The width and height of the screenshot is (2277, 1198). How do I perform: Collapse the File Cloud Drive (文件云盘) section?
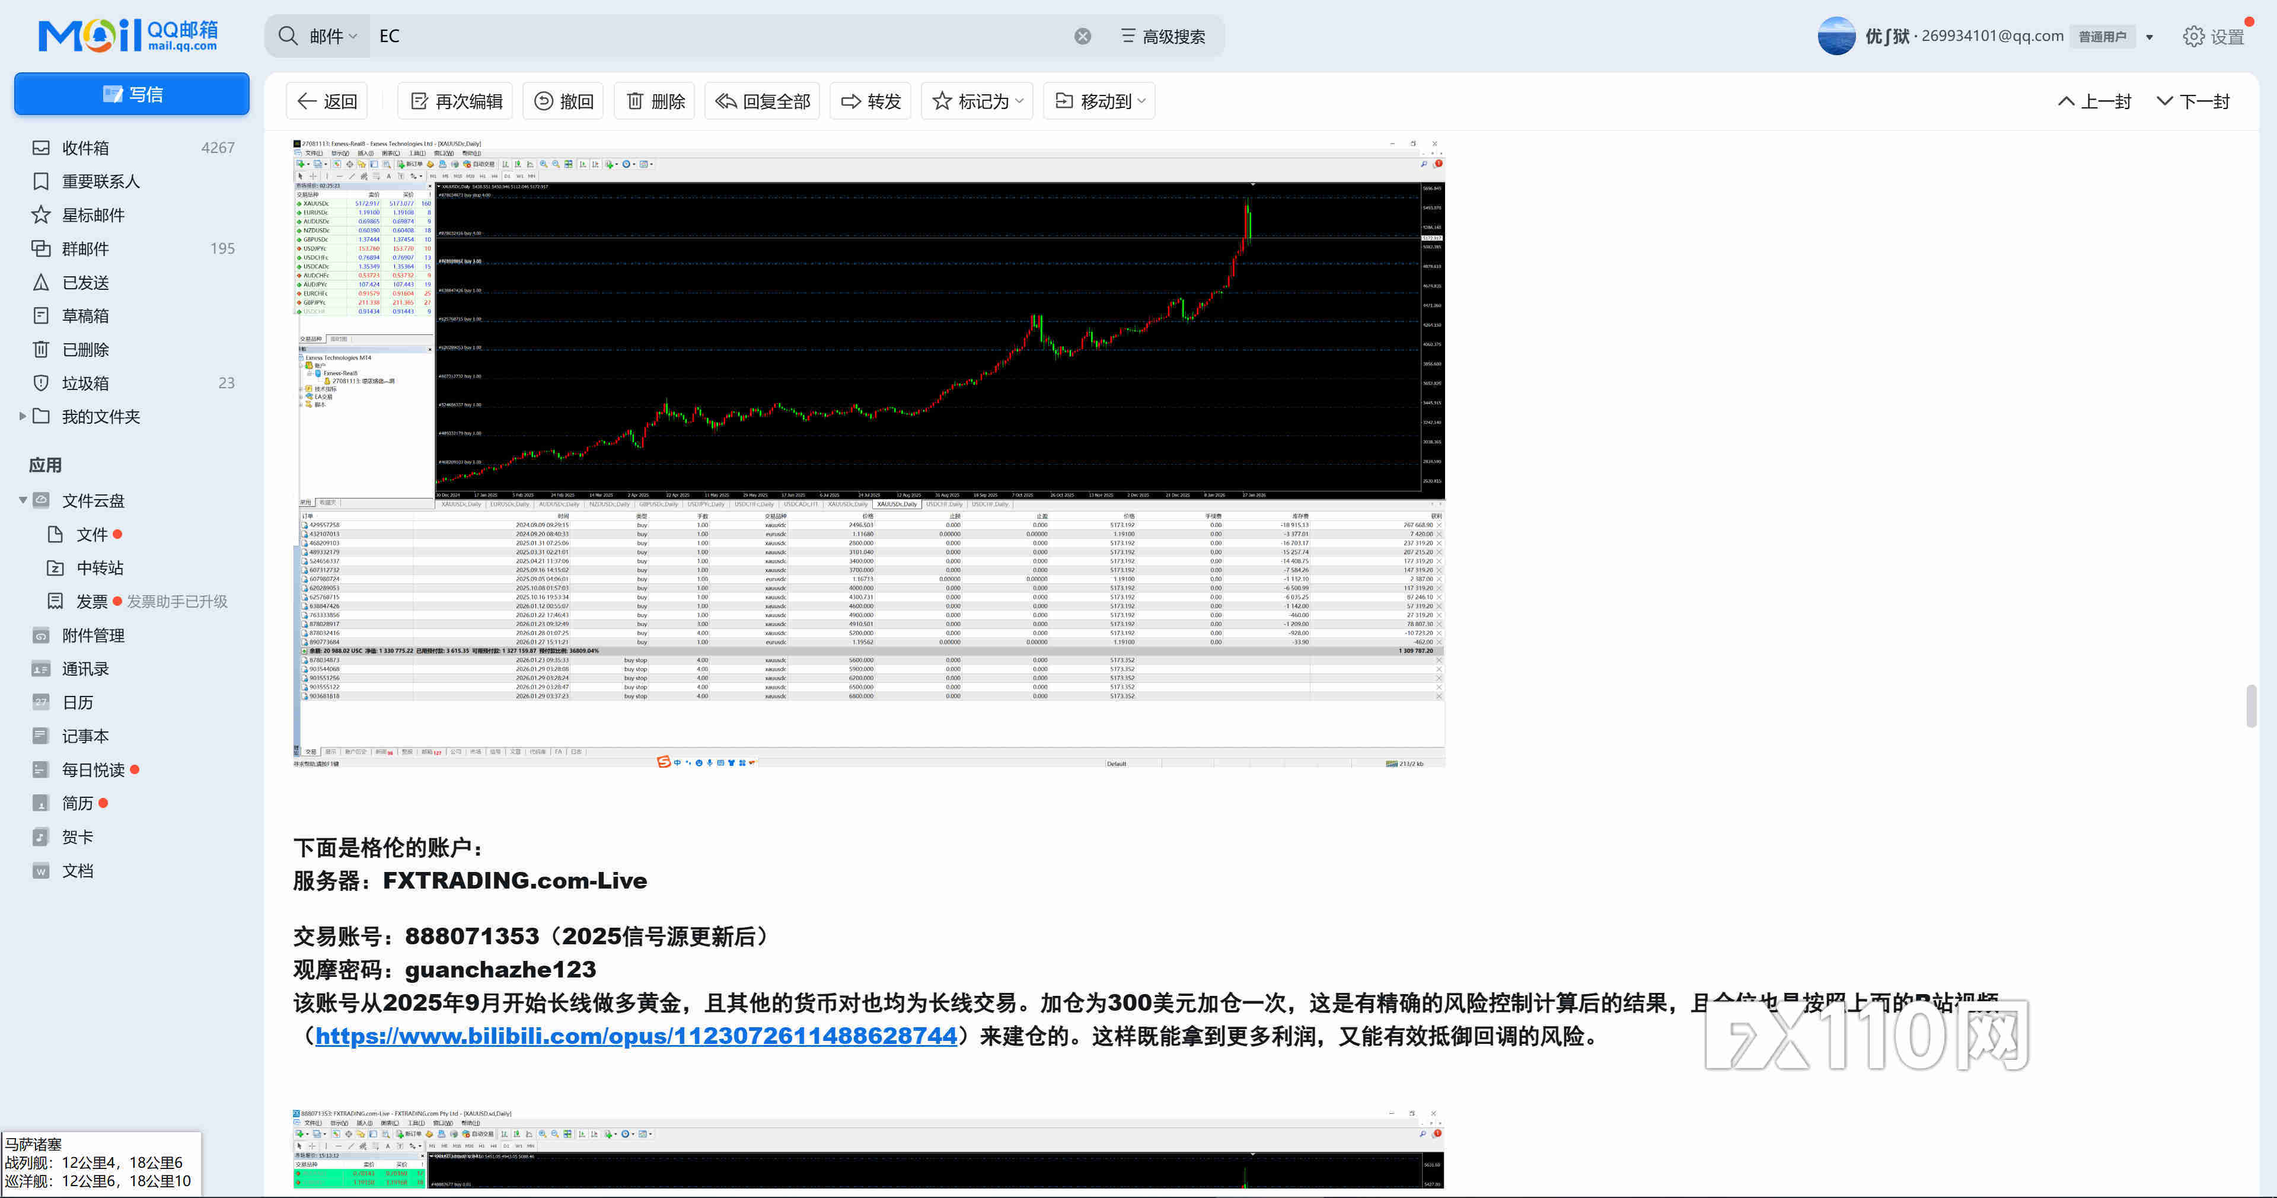tap(22, 500)
